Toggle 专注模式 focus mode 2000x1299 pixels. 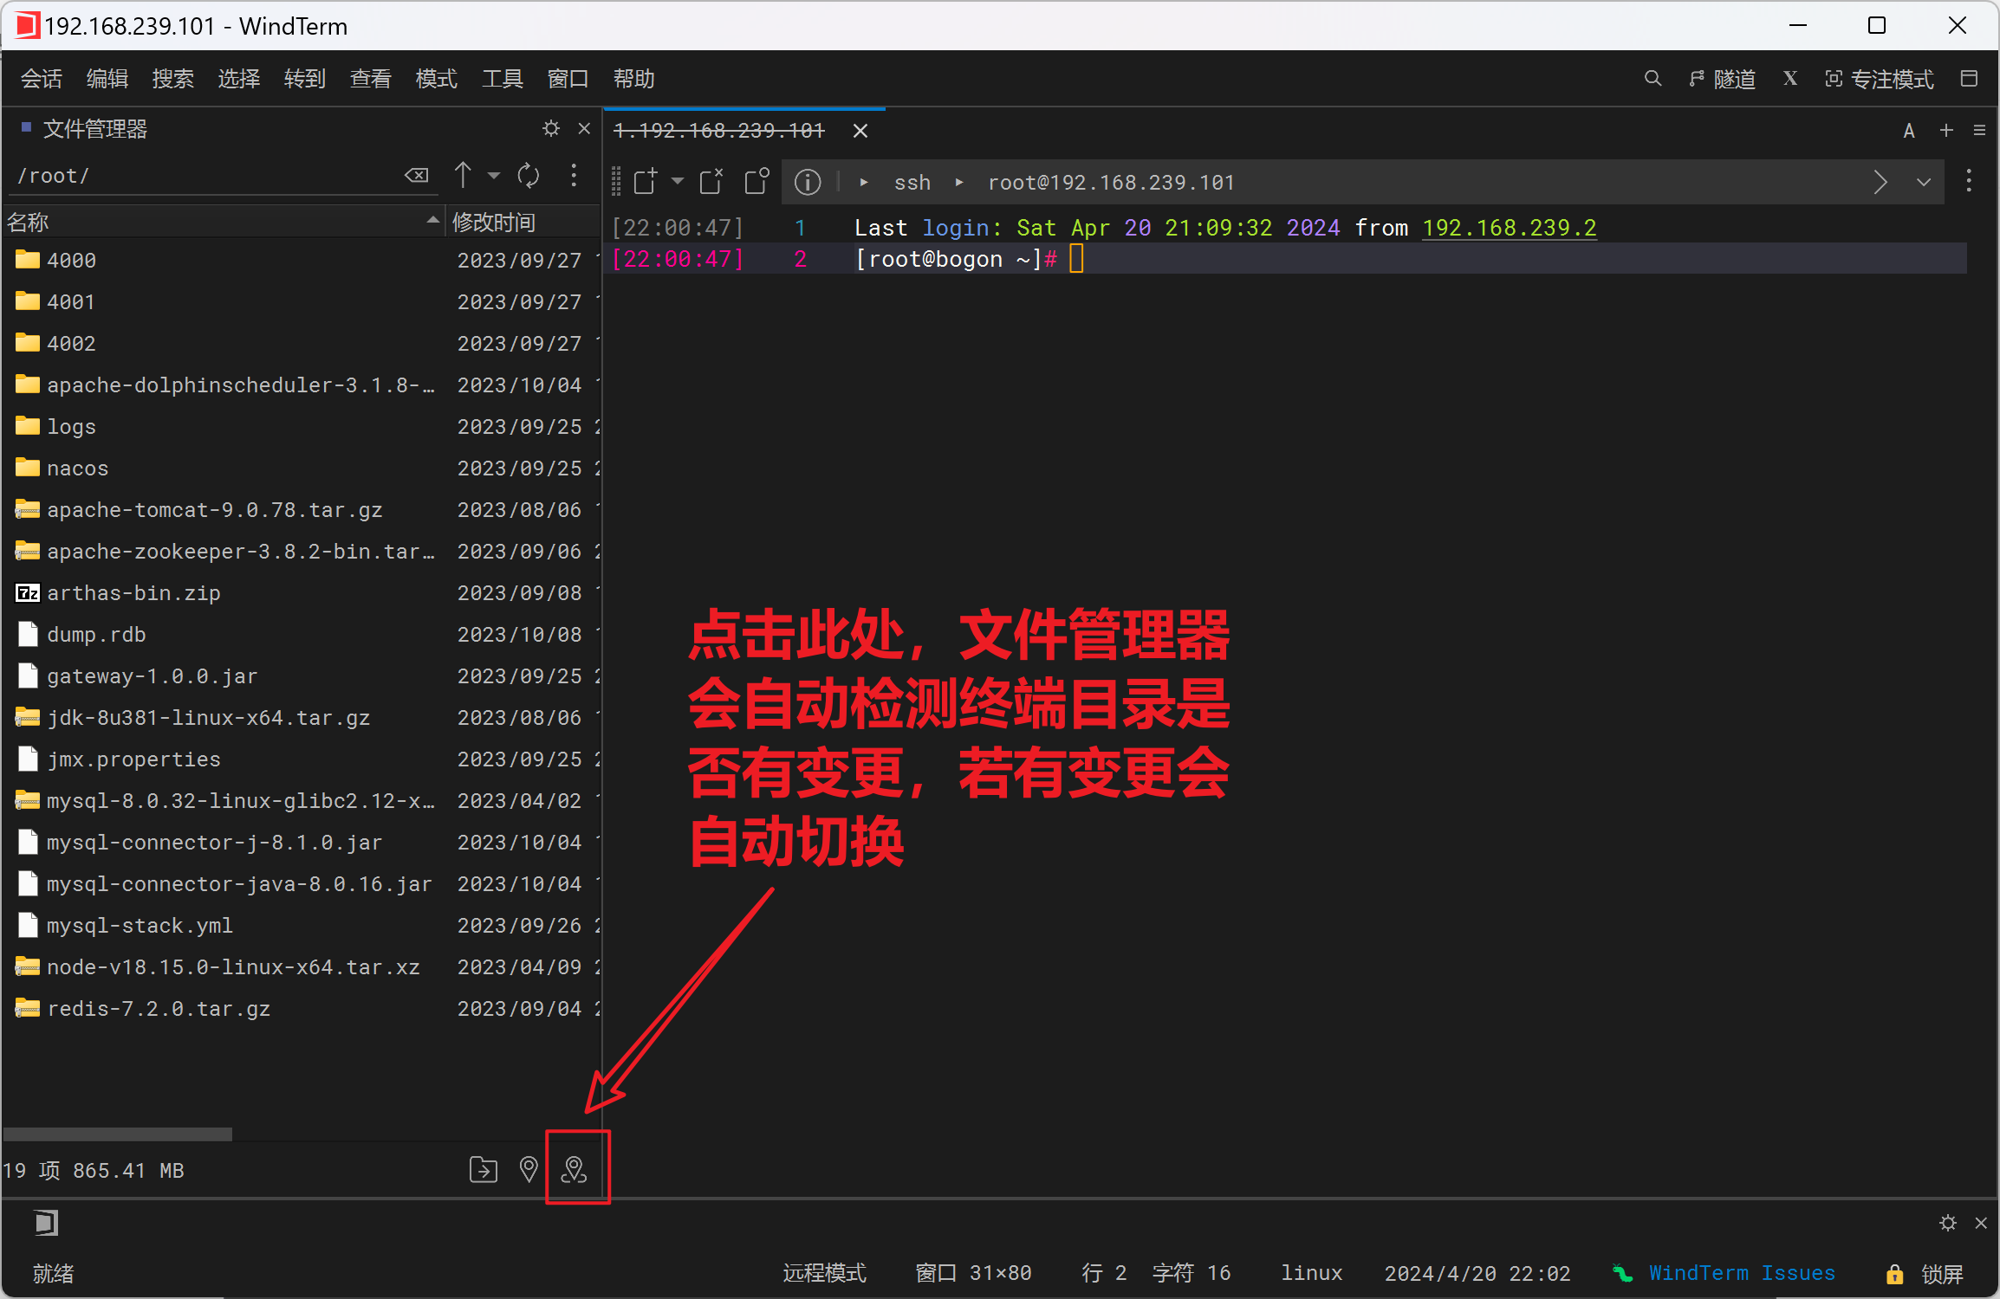[1879, 79]
